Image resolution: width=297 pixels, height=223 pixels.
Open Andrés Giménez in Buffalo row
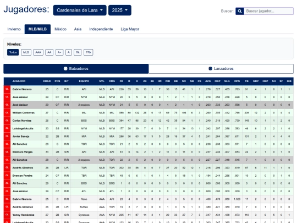click(x=23, y=207)
